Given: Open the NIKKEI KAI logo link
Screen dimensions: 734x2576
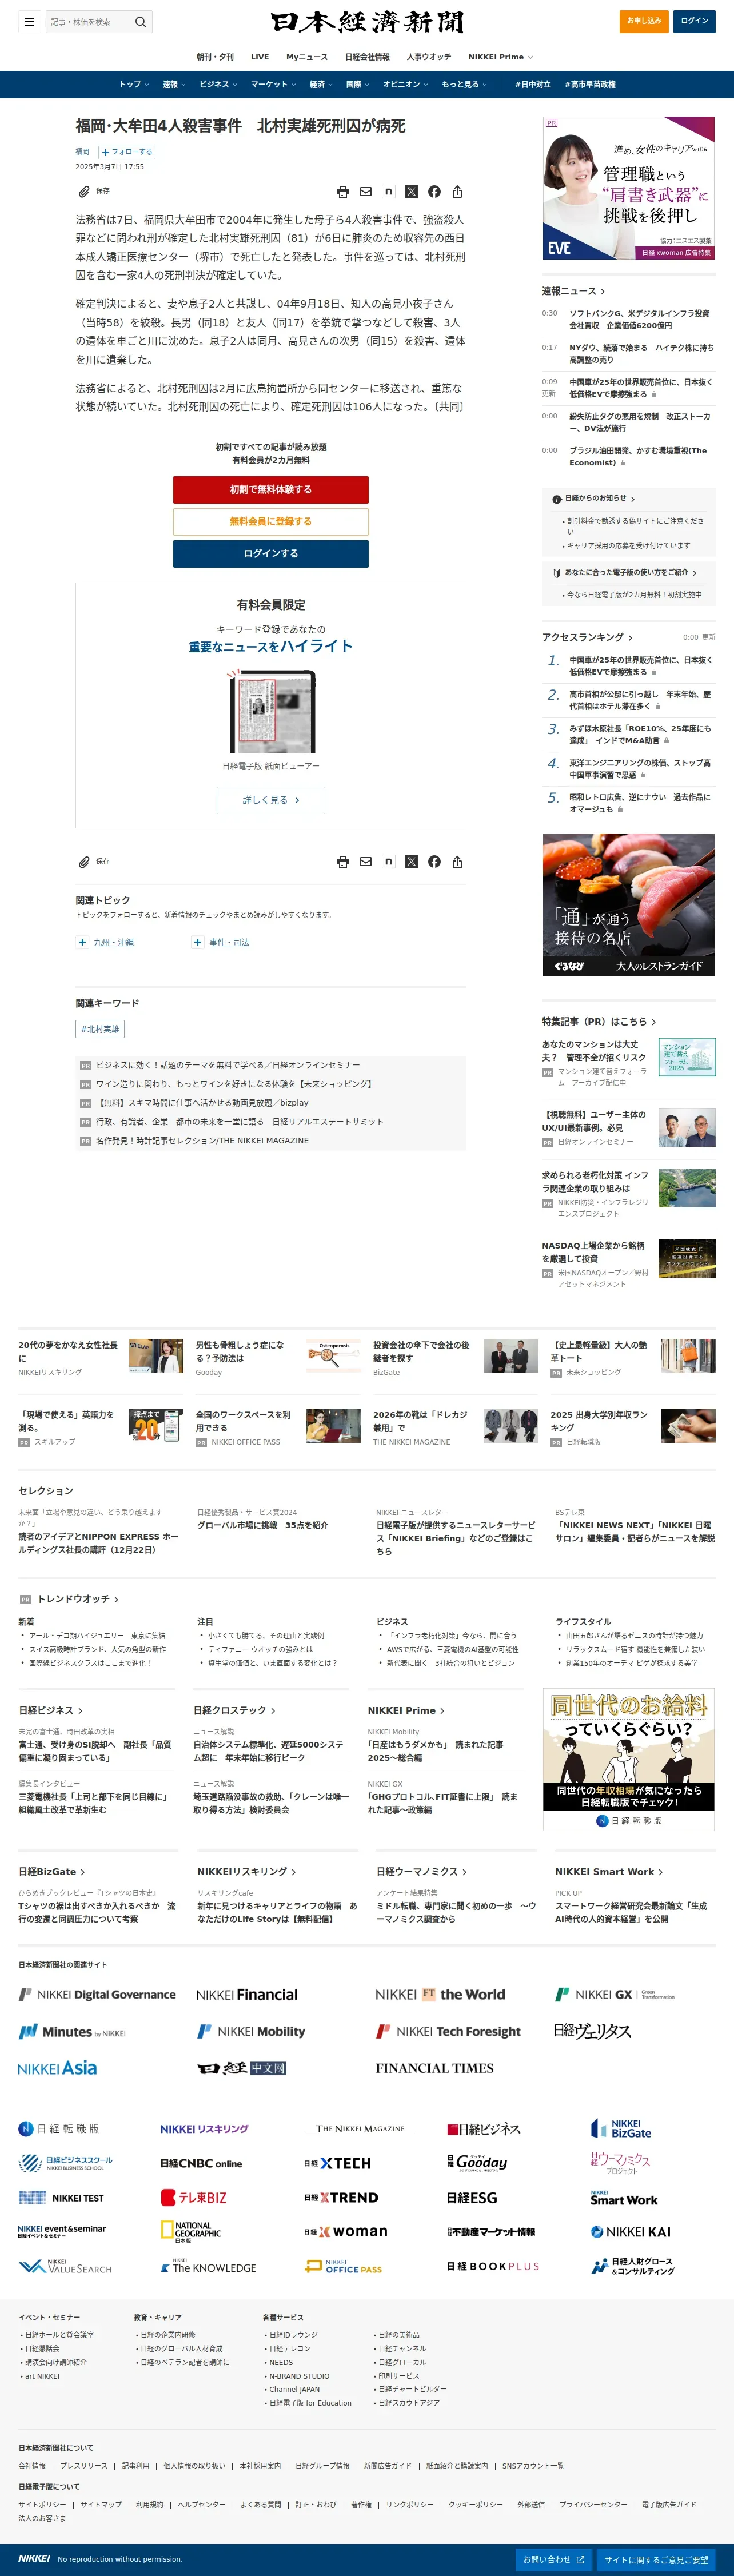Looking at the screenshot, I should point(631,2232).
